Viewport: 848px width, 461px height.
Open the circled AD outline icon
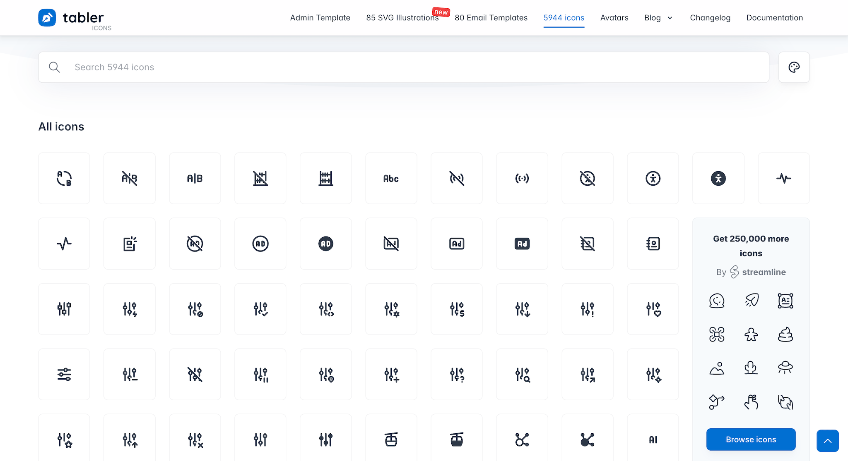point(260,244)
